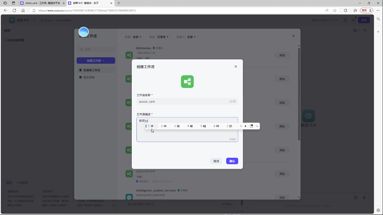Click the browser back arrow
This screenshot has width=383, height=215.
(x=5, y=10)
